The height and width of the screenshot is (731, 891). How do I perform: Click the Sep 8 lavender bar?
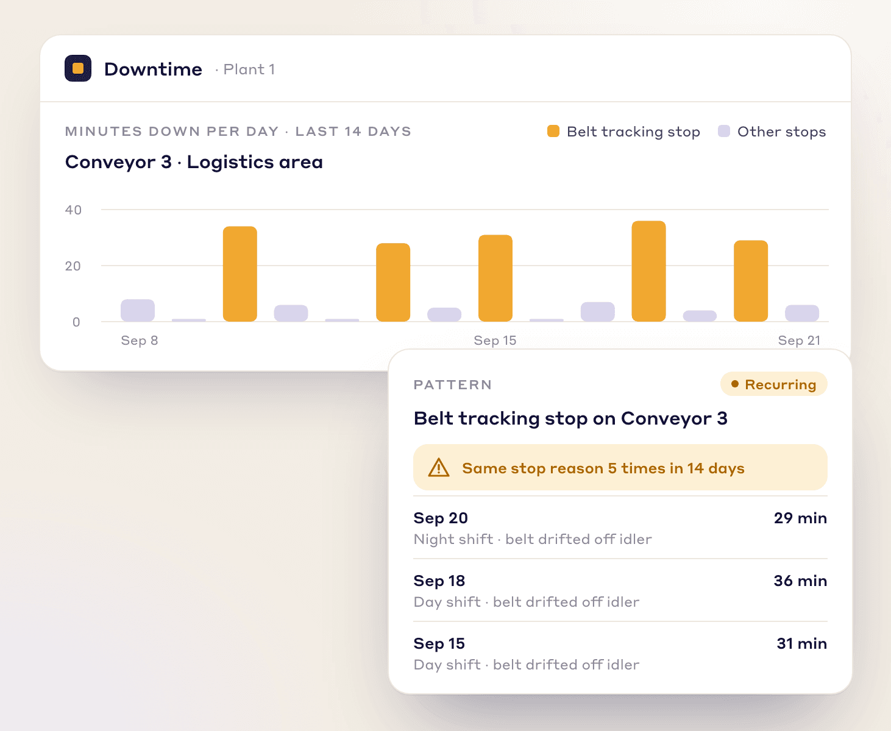[138, 310]
